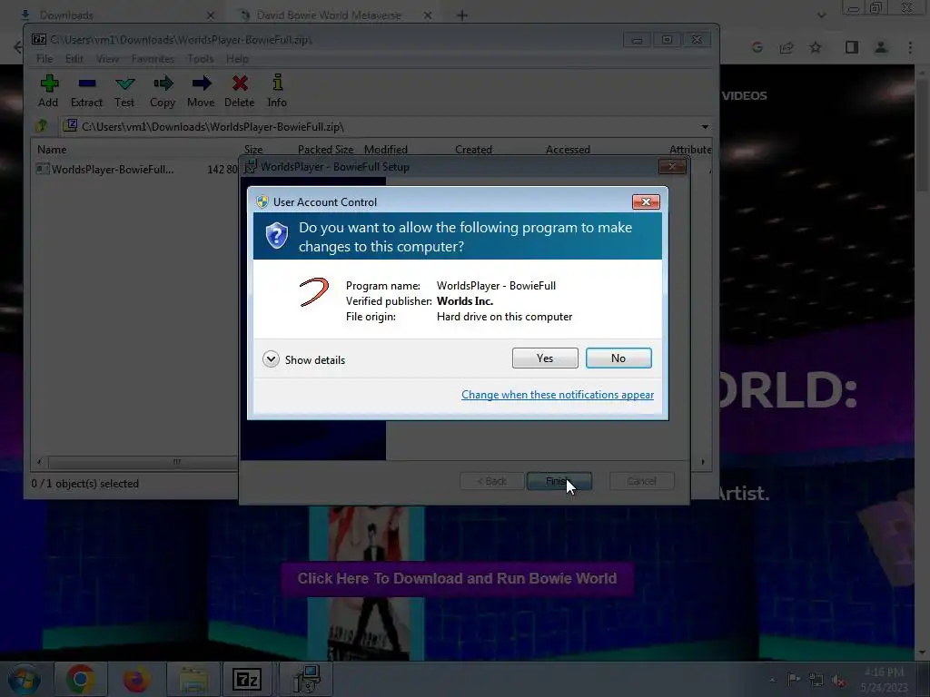Open File menu in 7-Zip
Screen dimensions: 930x697
click(x=45, y=59)
